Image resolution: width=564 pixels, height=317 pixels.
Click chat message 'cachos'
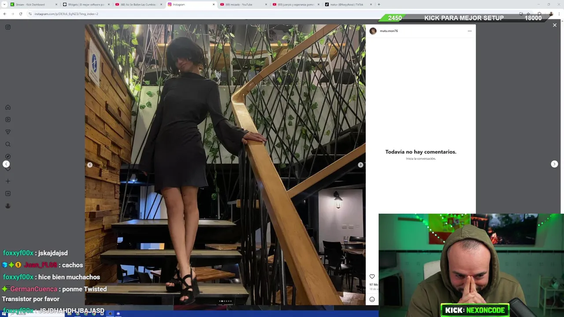73,265
